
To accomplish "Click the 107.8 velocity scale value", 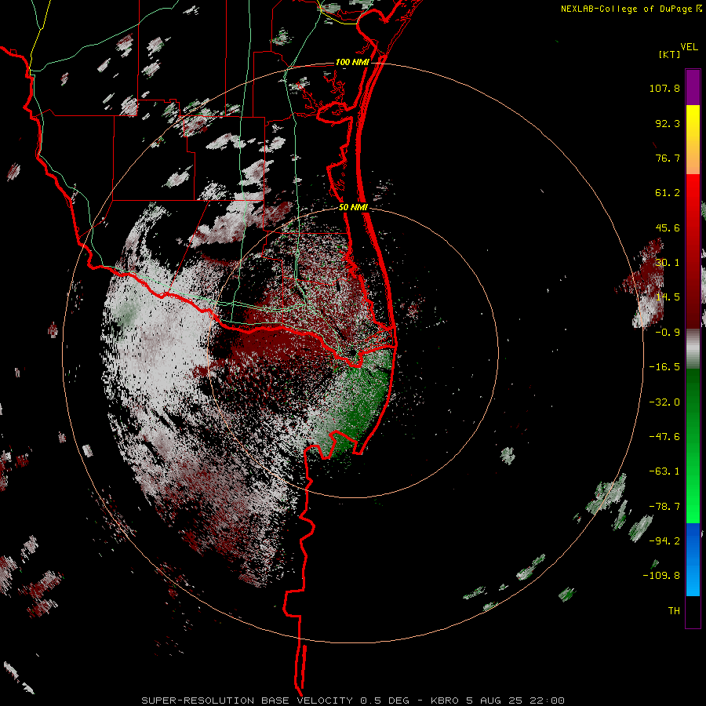I will pos(664,88).
